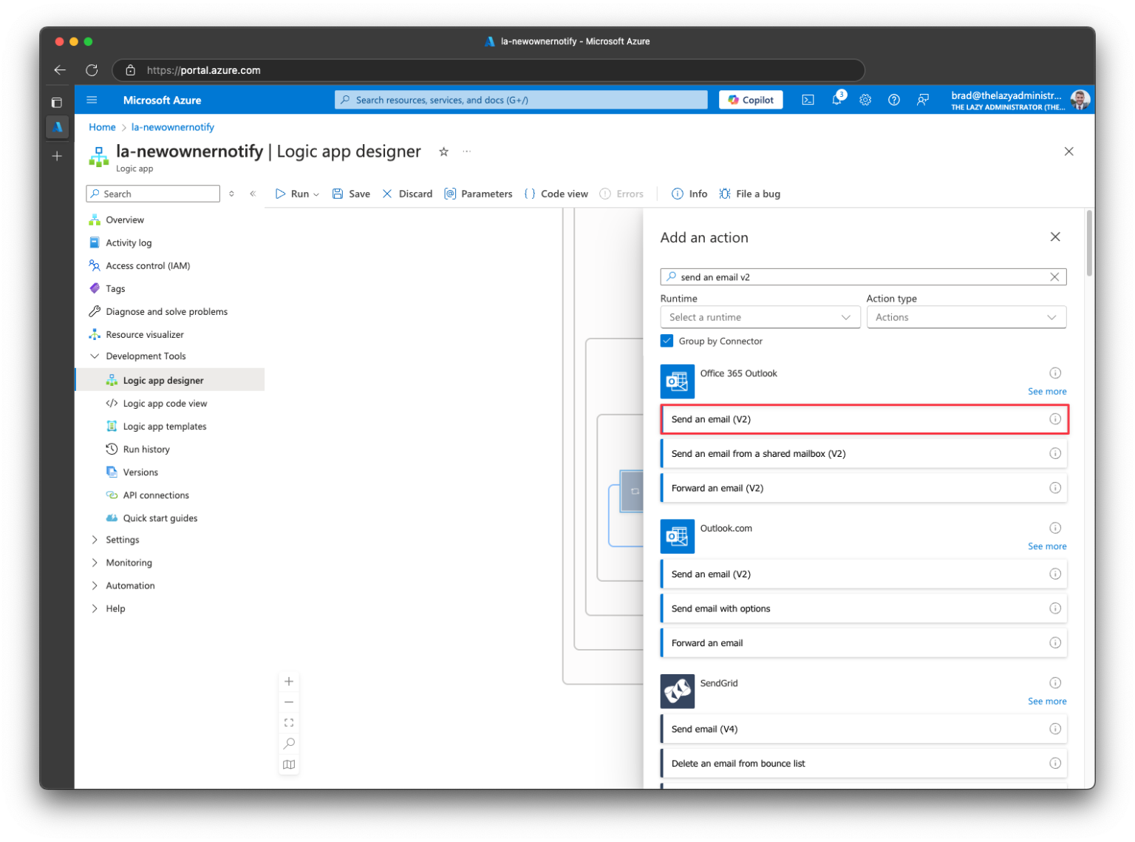Open Parameters from the toolbar

[478, 194]
